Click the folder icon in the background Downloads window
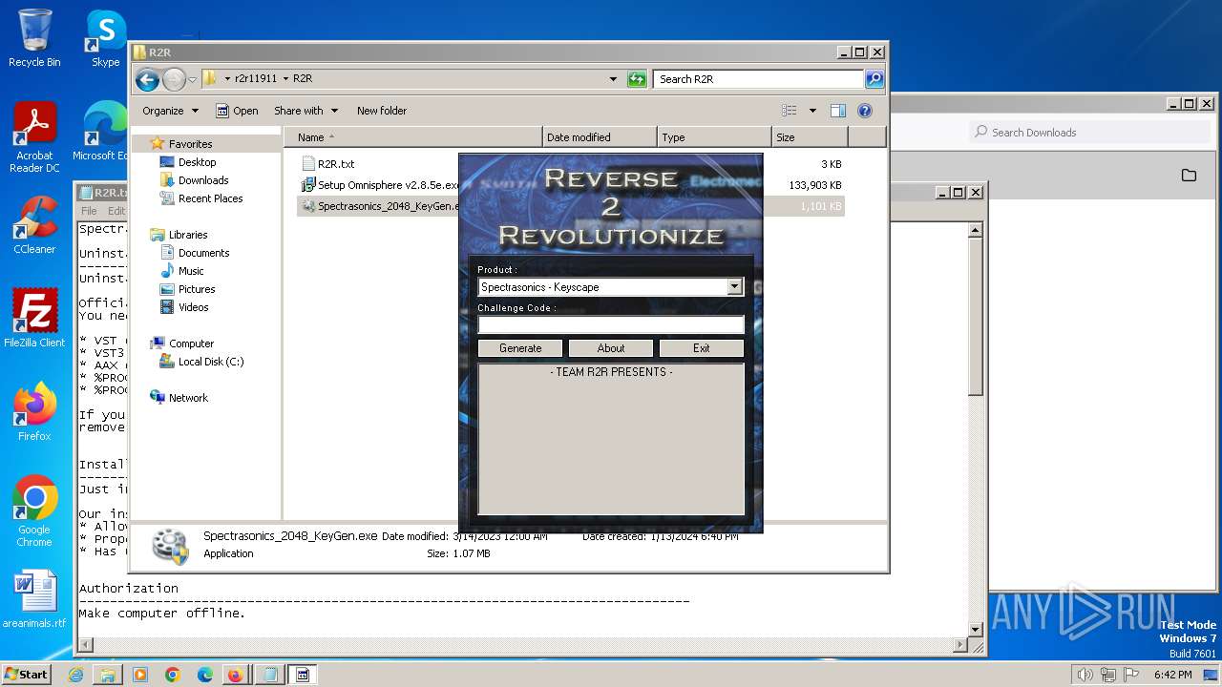The height and width of the screenshot is (687, 1222). point(1189,176)
